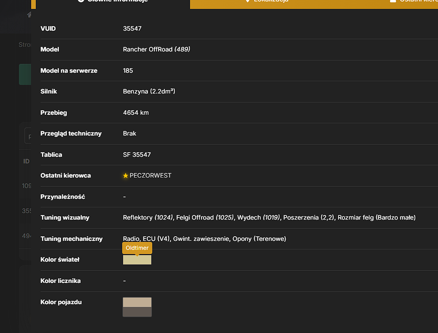Click the Kolor licznika label

pos(61,281)
